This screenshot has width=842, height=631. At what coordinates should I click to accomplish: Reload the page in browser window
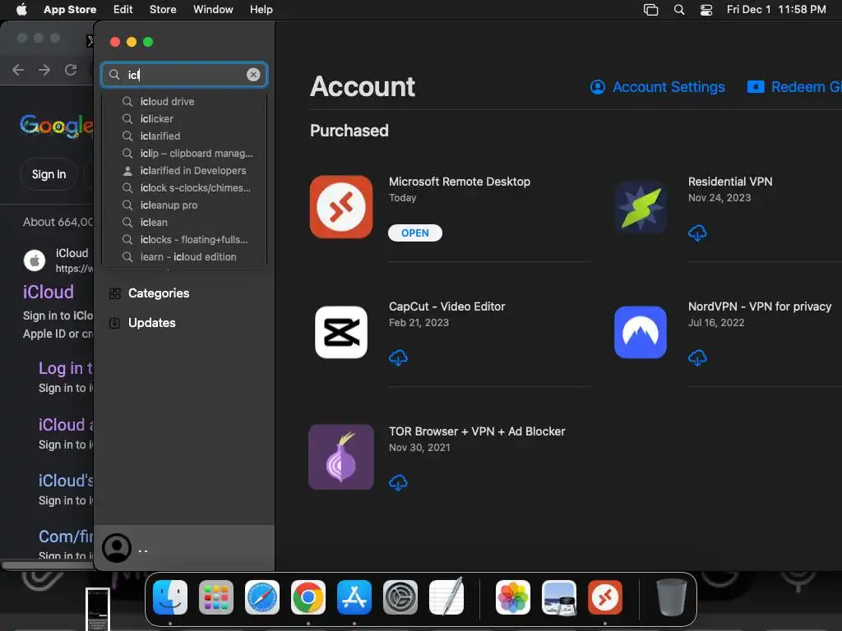(x=71, y=70)
